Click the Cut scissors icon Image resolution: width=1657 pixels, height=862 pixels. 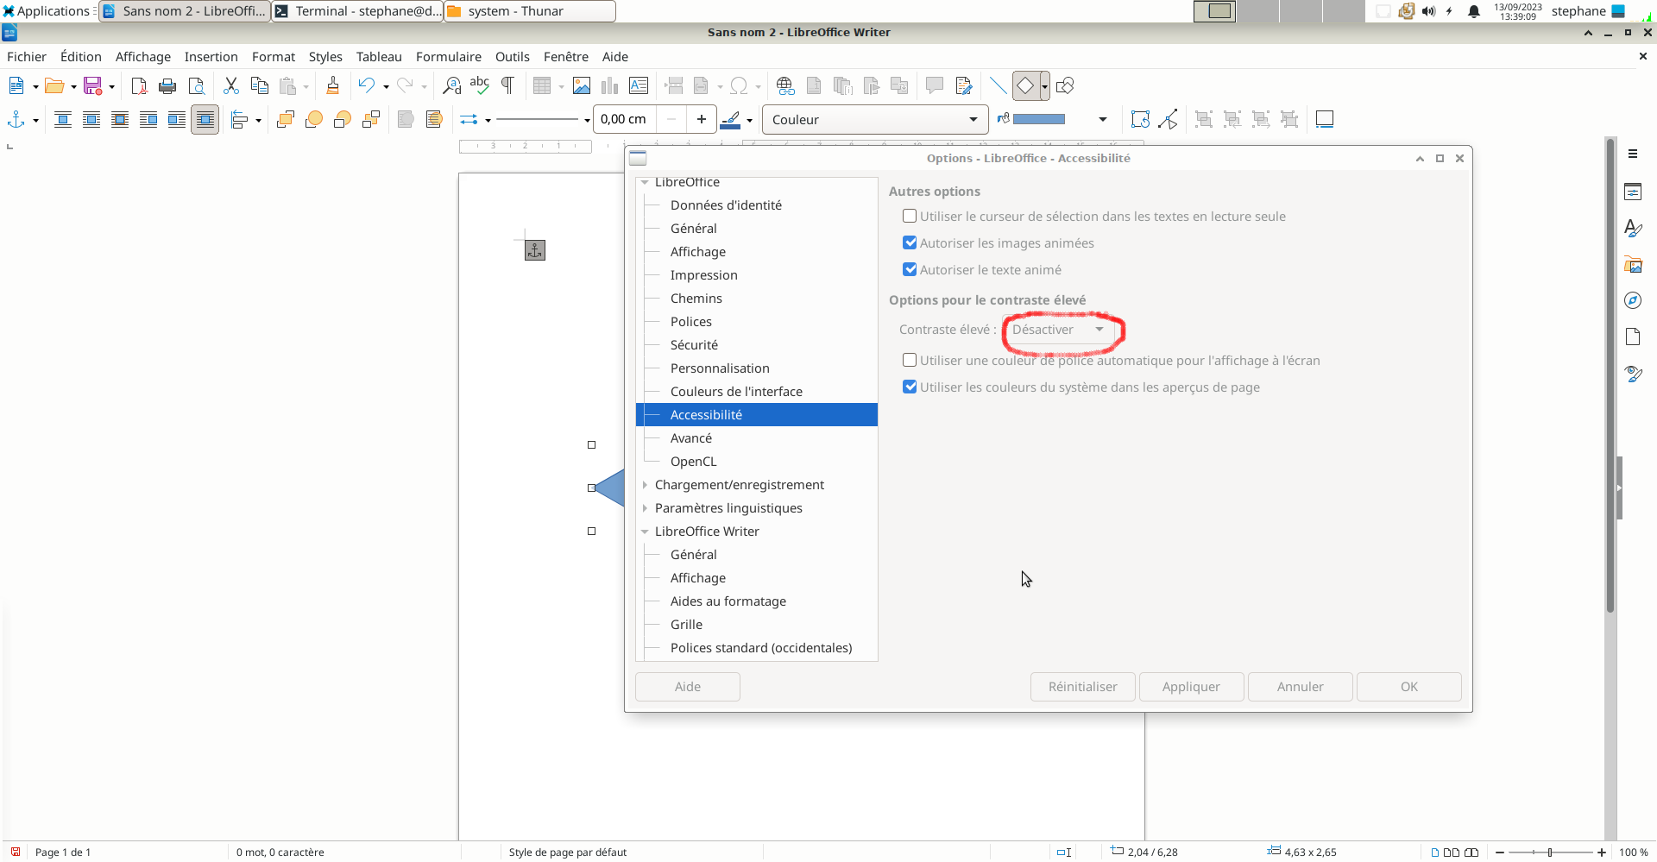(230, 86)
